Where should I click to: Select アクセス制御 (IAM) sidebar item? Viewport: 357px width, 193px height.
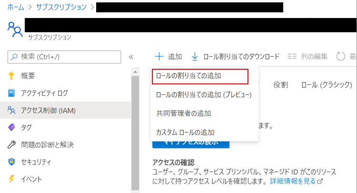66,110
